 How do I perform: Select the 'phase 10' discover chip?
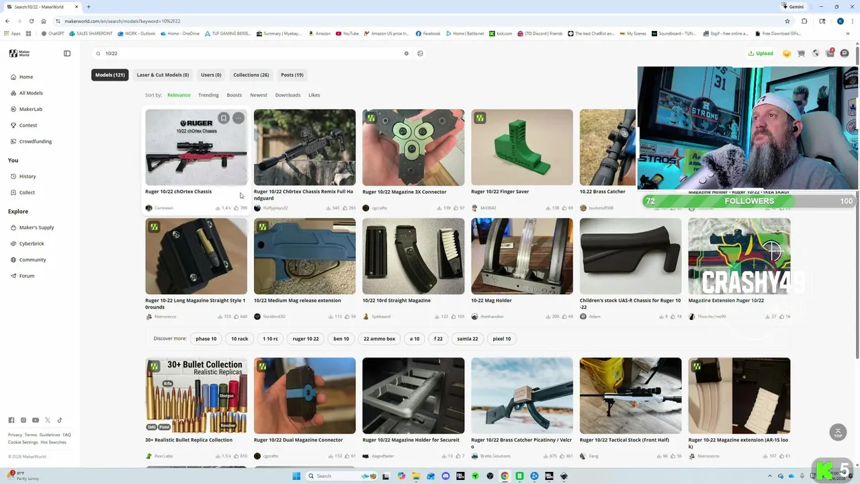click(x=206, y=339)
